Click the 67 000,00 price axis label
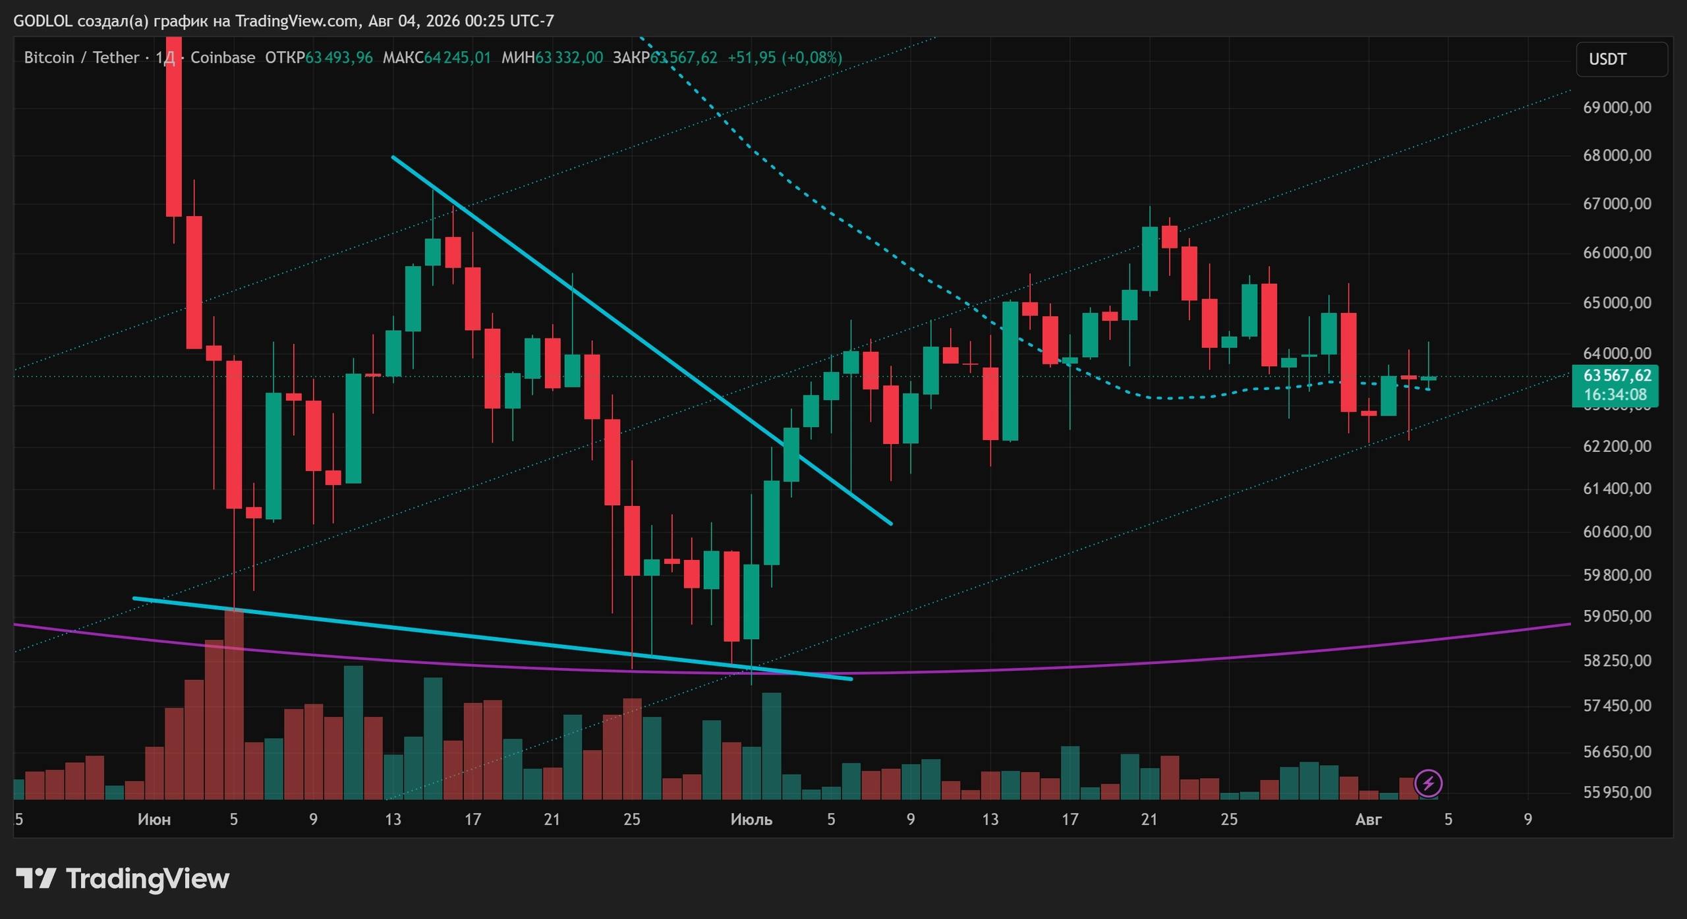The width and height of the screenshot is (1687, 919). pos(1617,204)
